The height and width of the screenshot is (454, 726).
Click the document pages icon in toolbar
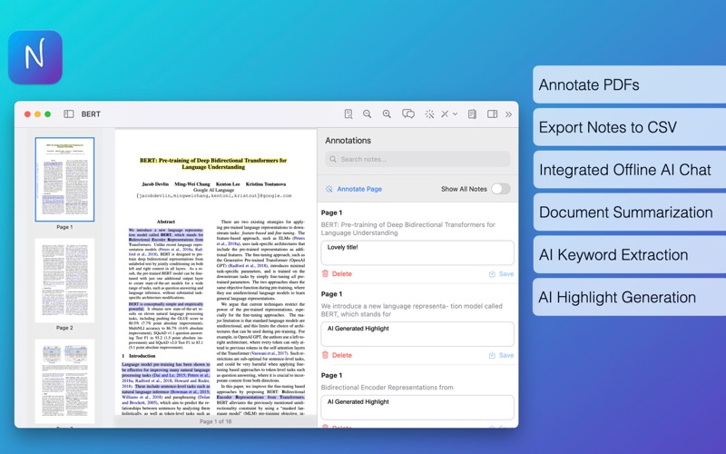[x=472, y=114]
